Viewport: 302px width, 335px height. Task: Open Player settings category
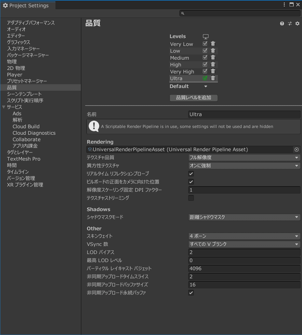tap(15, 75)
